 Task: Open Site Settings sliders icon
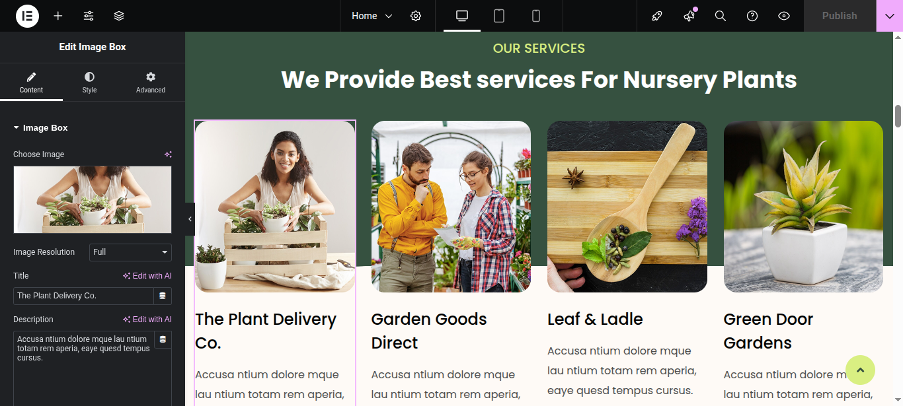pos(89,16)
